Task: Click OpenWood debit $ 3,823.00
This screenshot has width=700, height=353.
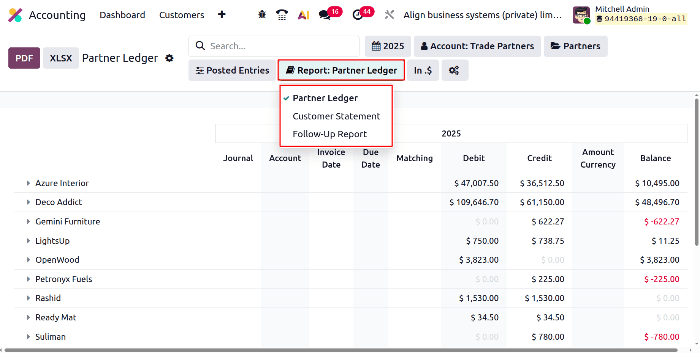Action: click(x=478, y=260)
